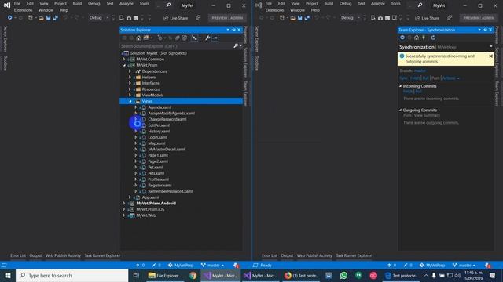Viewport: 503px width, 282px height.
Task: Open Tools menu in right window
Action: [x=395, y=3]
